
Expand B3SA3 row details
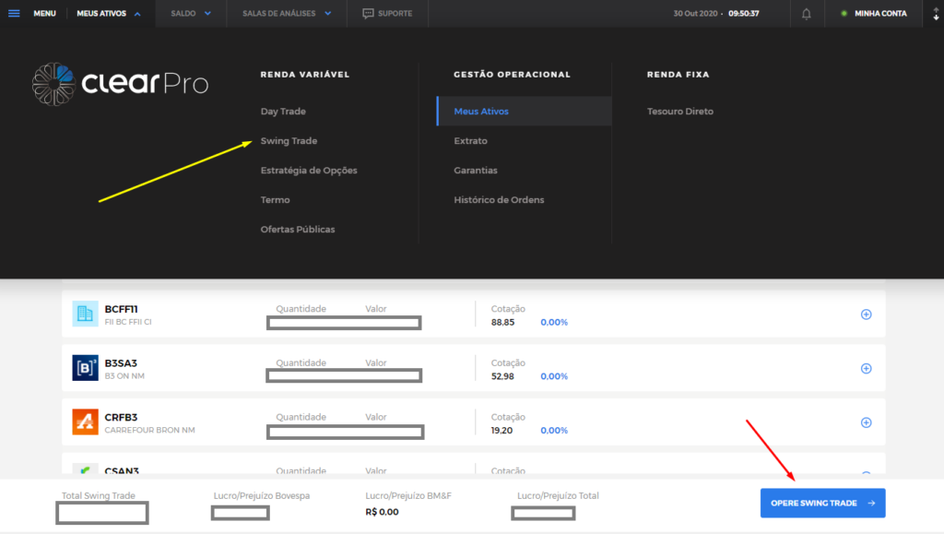click(x=866, y=369)
